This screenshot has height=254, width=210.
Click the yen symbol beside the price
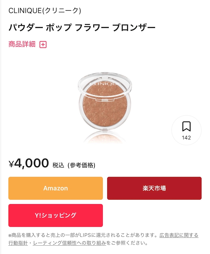(x=11, y=164)
